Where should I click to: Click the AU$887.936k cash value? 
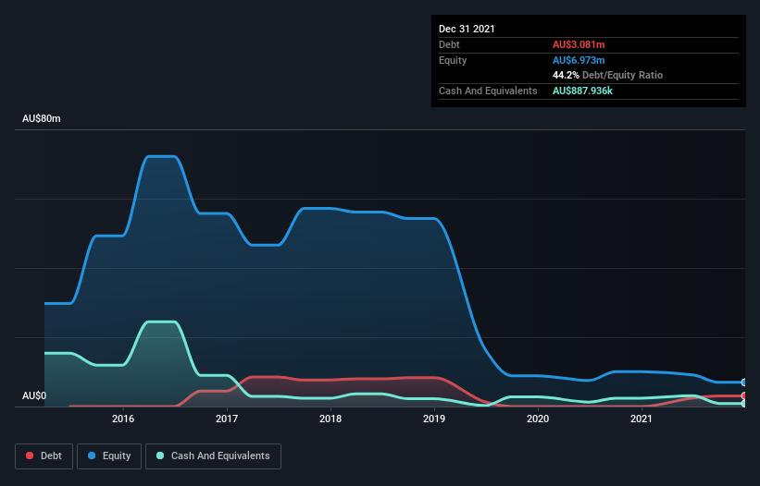(582, 91)
